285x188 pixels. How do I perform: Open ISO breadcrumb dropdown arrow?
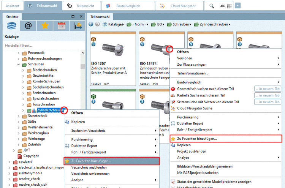[x=163, y=25]
